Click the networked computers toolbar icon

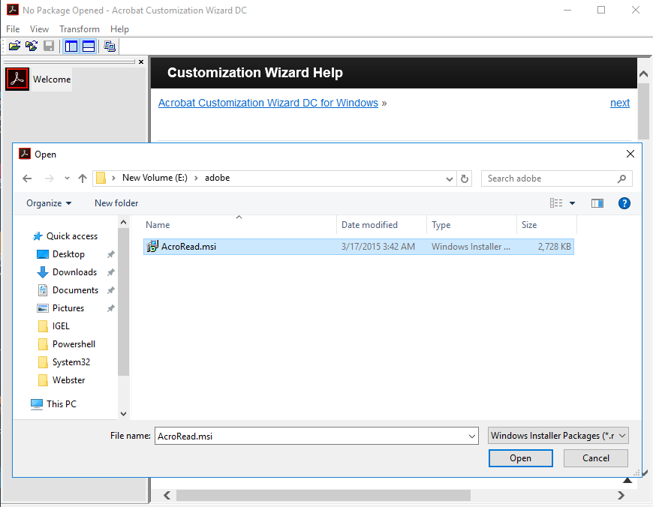click(110, 46)
